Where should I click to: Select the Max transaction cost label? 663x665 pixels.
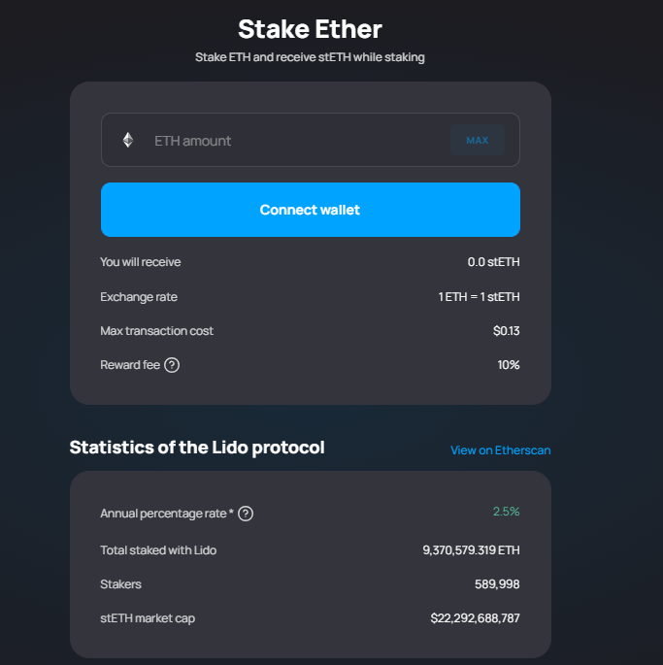[156, 331]
